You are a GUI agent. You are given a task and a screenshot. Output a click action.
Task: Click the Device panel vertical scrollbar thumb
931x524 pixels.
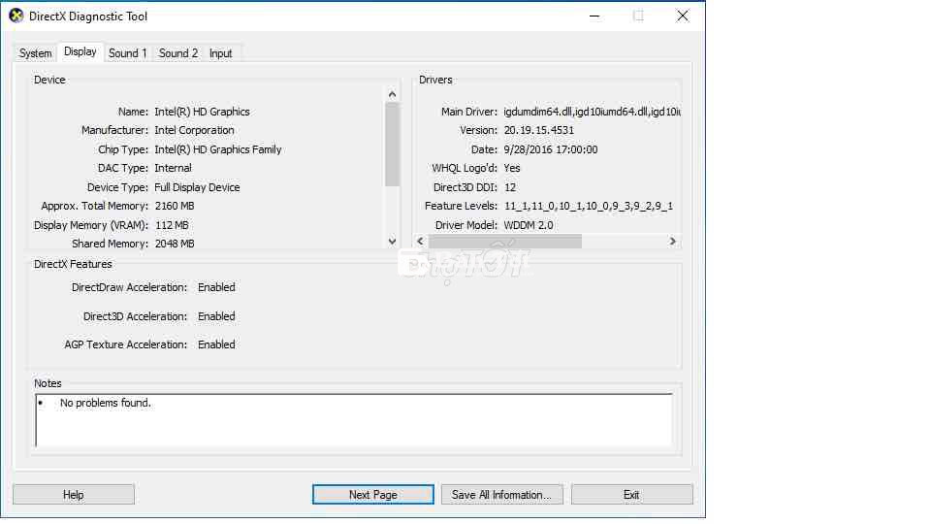[x=392, y=145]
